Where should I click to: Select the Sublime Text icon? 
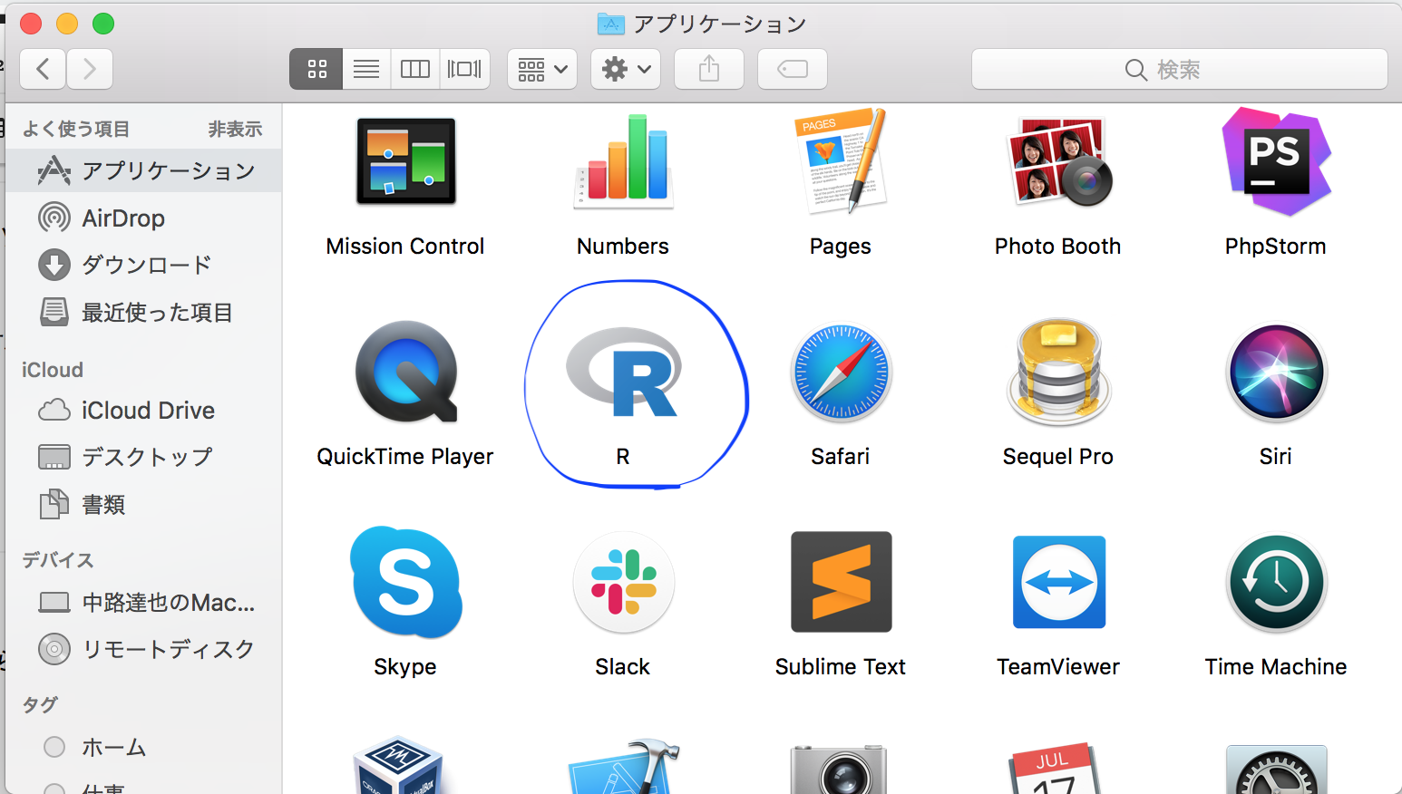click(841, 583)
